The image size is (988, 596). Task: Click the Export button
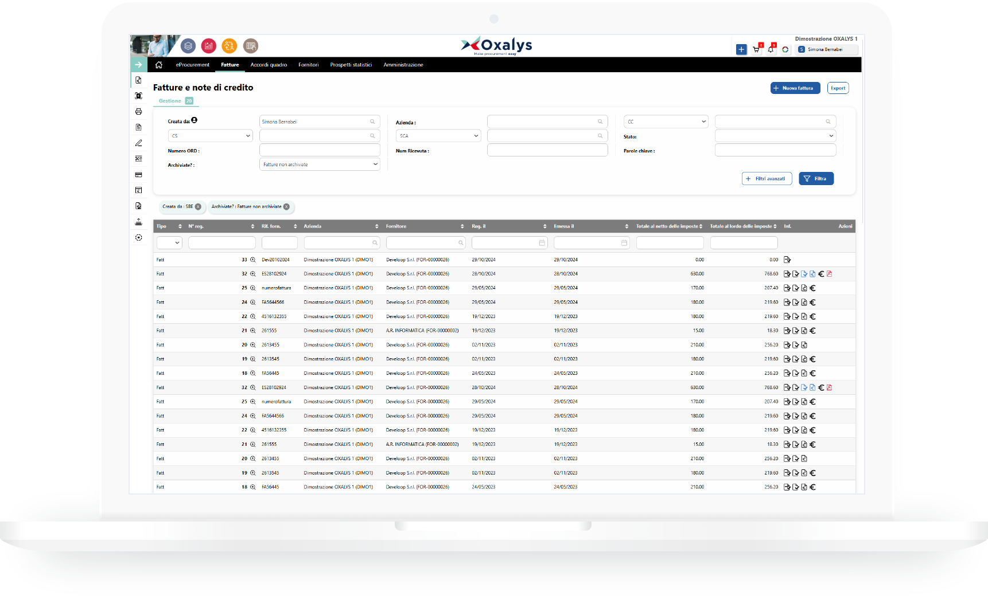pyautogui.click(x=838, y=88)
